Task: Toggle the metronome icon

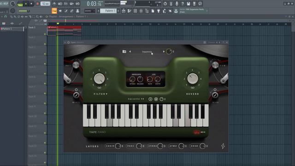Action: [54, 4]
